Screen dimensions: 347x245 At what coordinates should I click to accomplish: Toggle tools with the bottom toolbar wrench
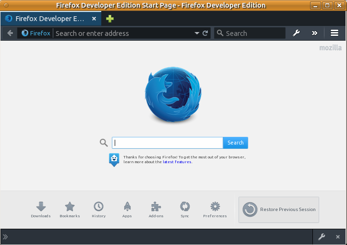pyautogui.click(x=322, y=237)
